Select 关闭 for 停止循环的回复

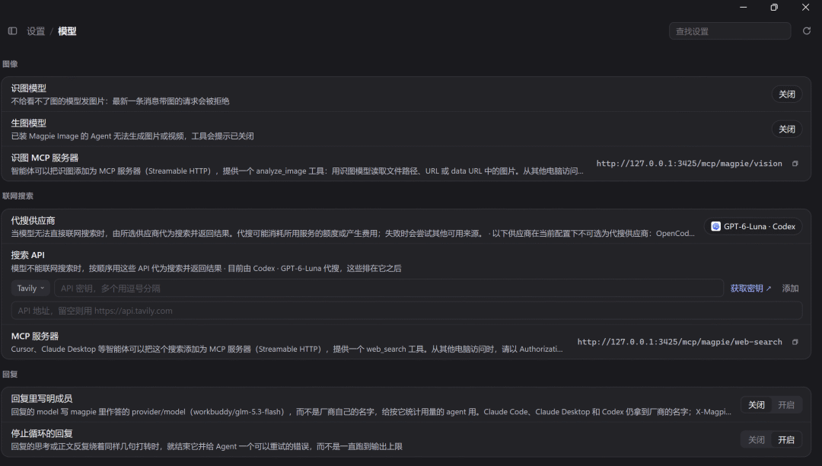coord(757,440)
